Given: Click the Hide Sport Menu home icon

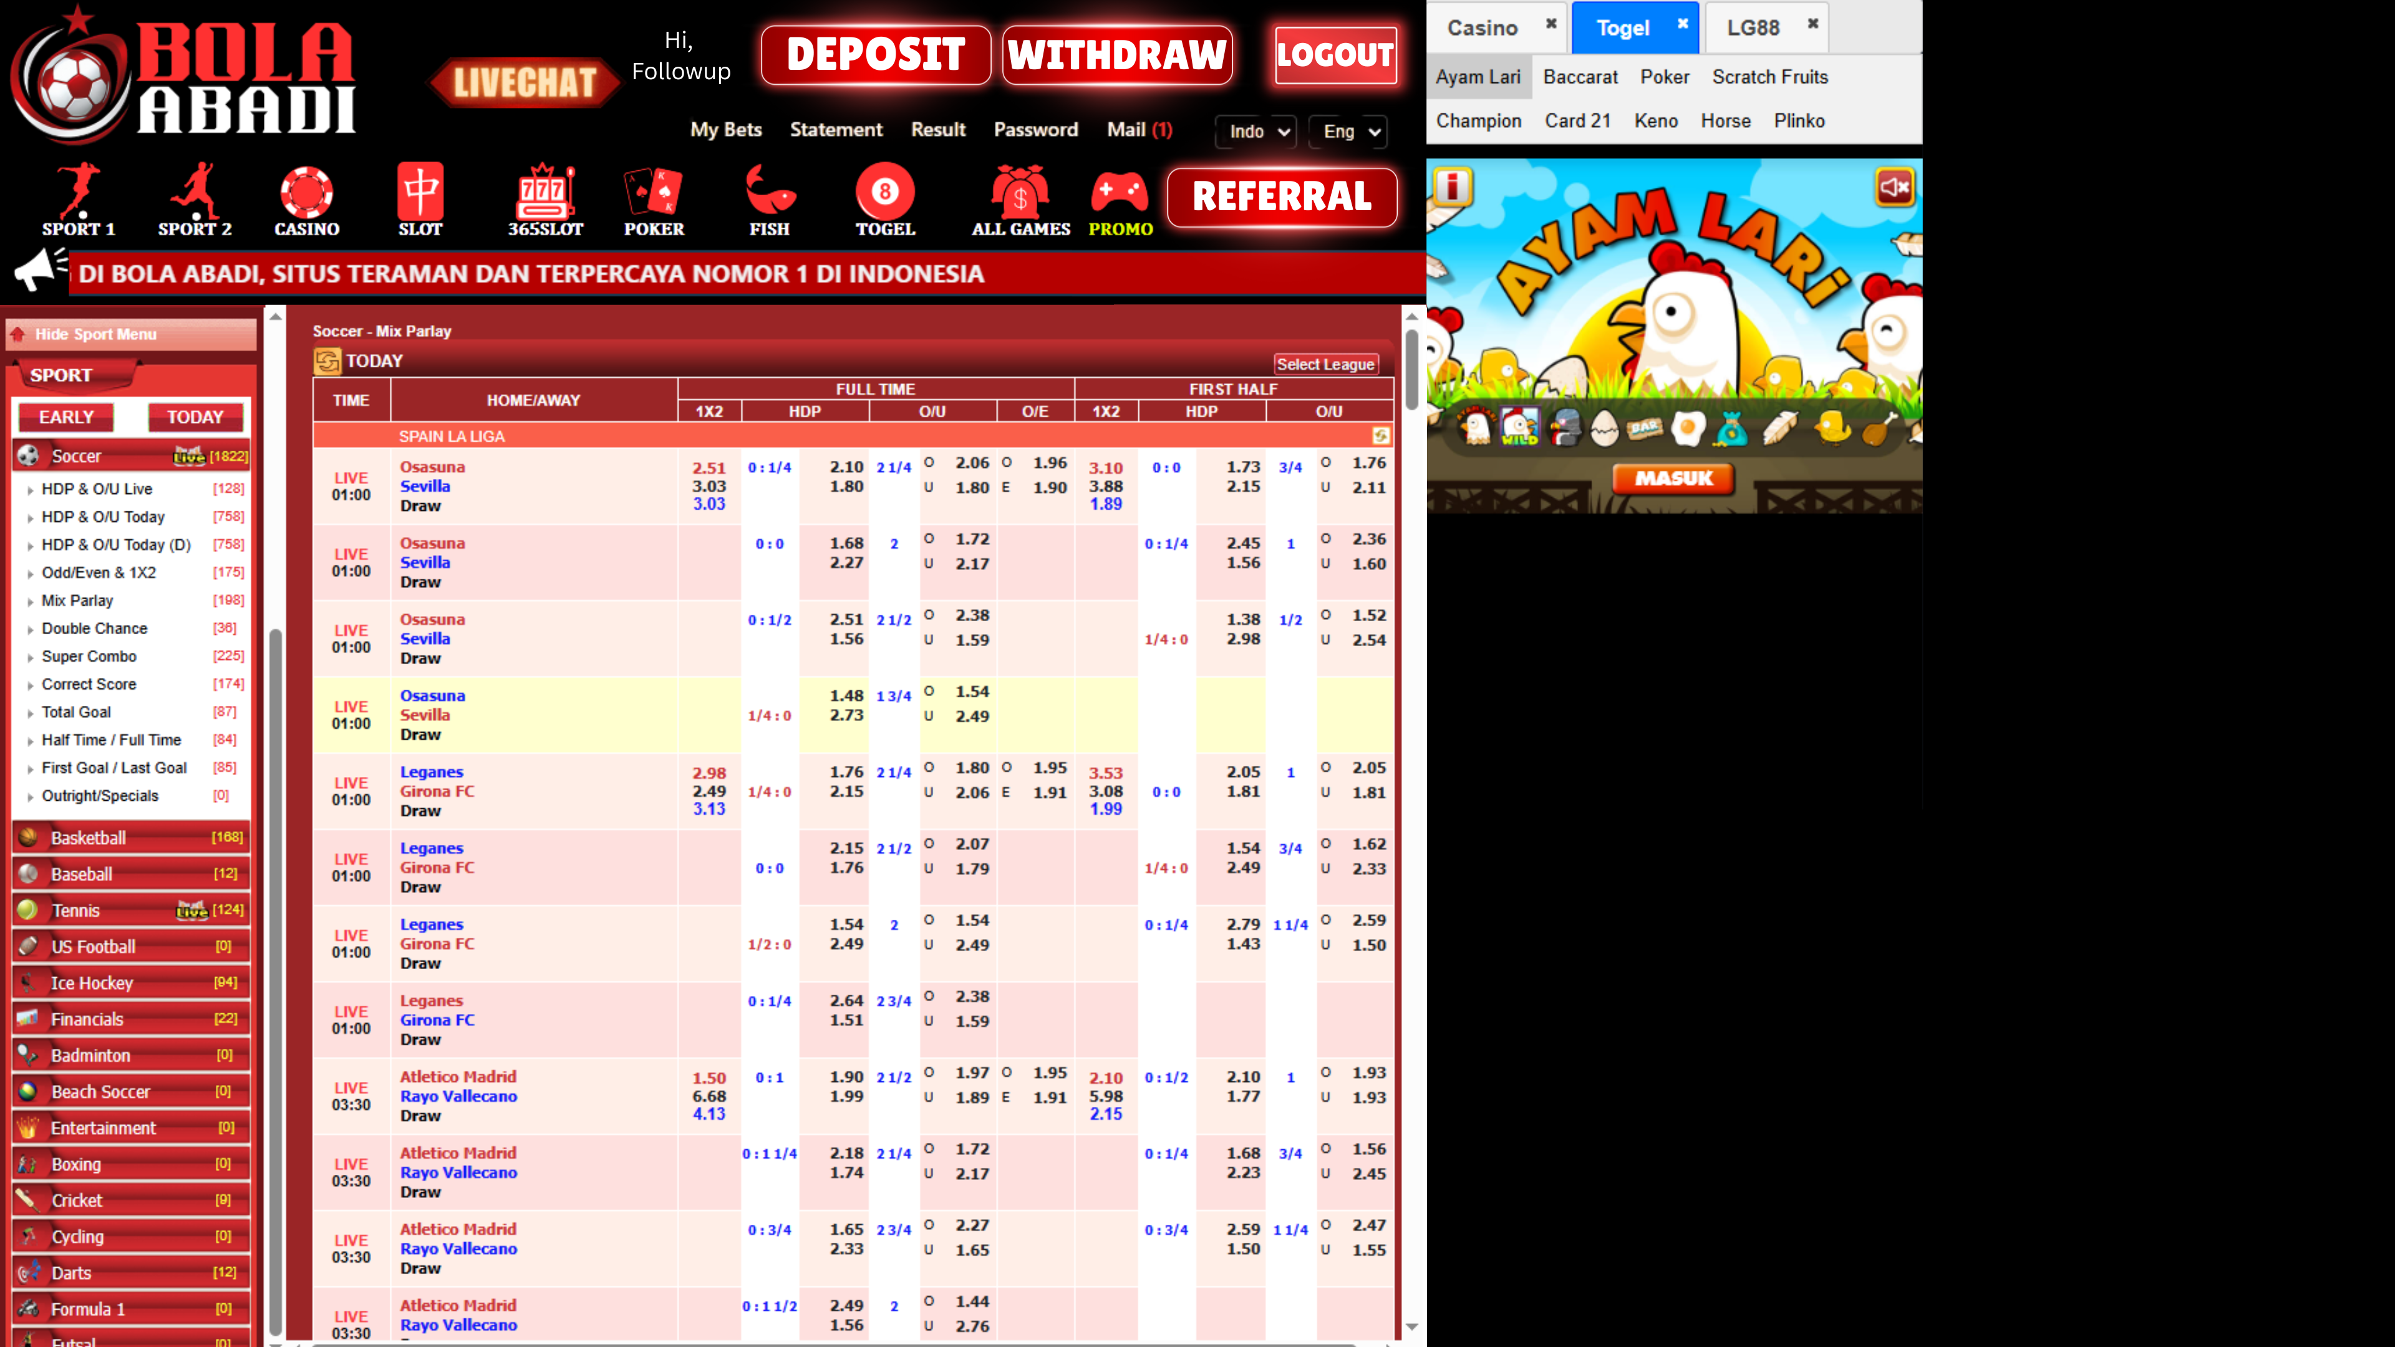Looking at the screenshot, I should [17, 335].
